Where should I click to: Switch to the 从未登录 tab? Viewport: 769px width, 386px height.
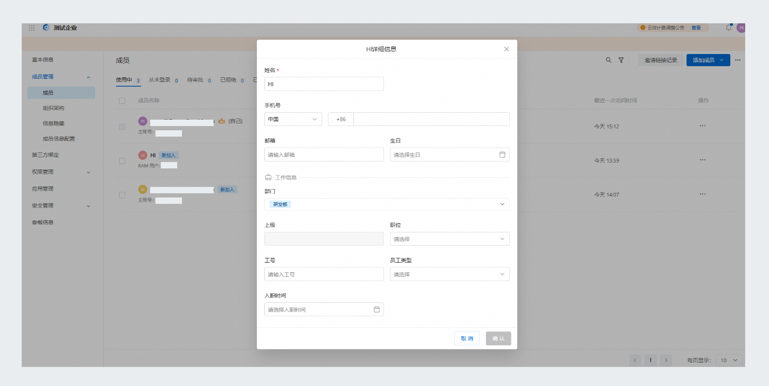pyautogui.click(x=164, y=80)
